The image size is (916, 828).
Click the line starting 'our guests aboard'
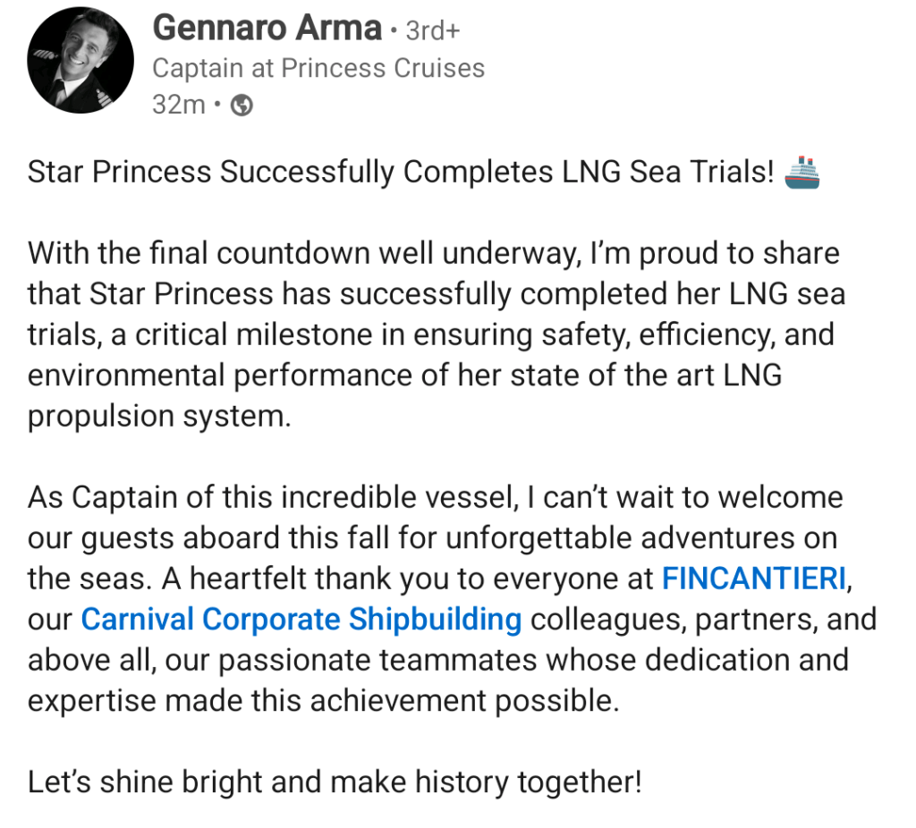pos(432,538)
